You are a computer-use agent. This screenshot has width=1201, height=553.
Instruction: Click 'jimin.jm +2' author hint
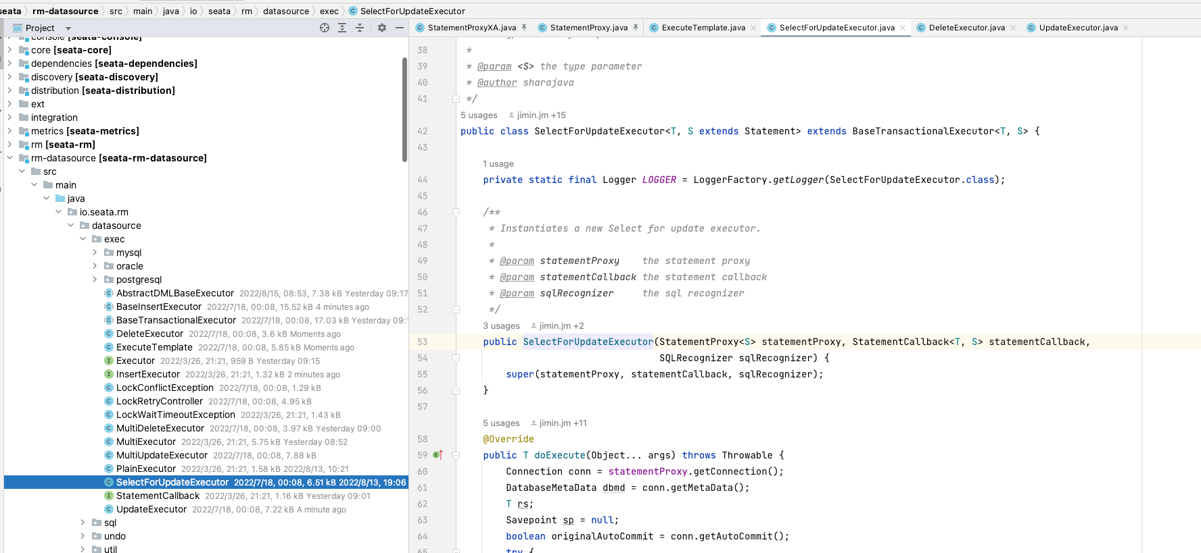click(557, 326)
